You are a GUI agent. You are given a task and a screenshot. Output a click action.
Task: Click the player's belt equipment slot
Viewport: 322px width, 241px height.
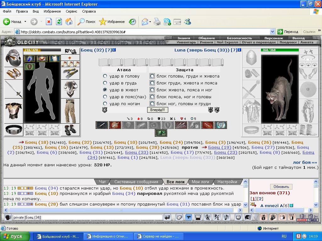coord(14,130)
